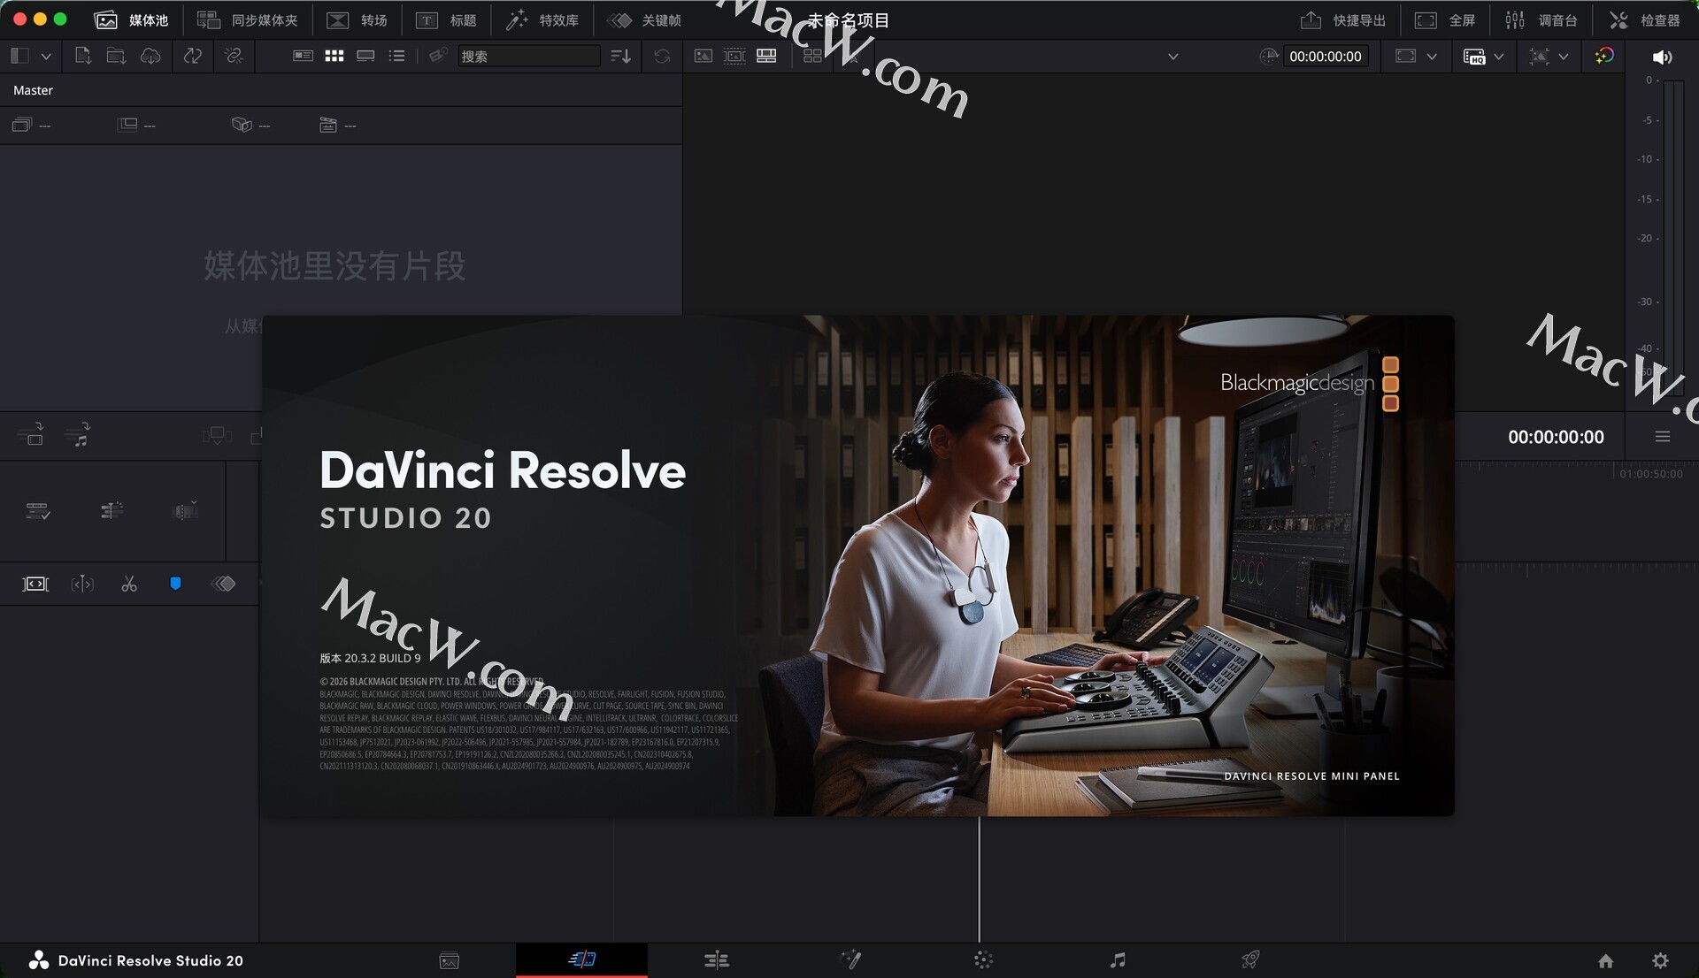The image size is (1699, 978).
Task: Switch media pool to thumbnail grid view
Action: (x=334, y=56)
